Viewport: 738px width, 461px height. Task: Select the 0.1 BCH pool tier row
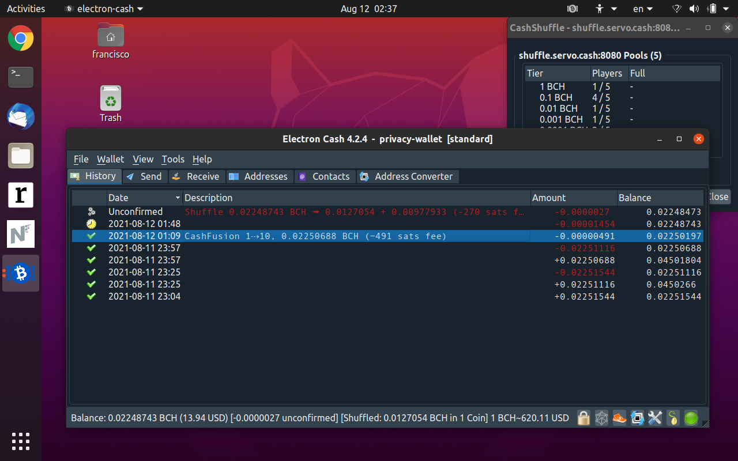[623, 97]
